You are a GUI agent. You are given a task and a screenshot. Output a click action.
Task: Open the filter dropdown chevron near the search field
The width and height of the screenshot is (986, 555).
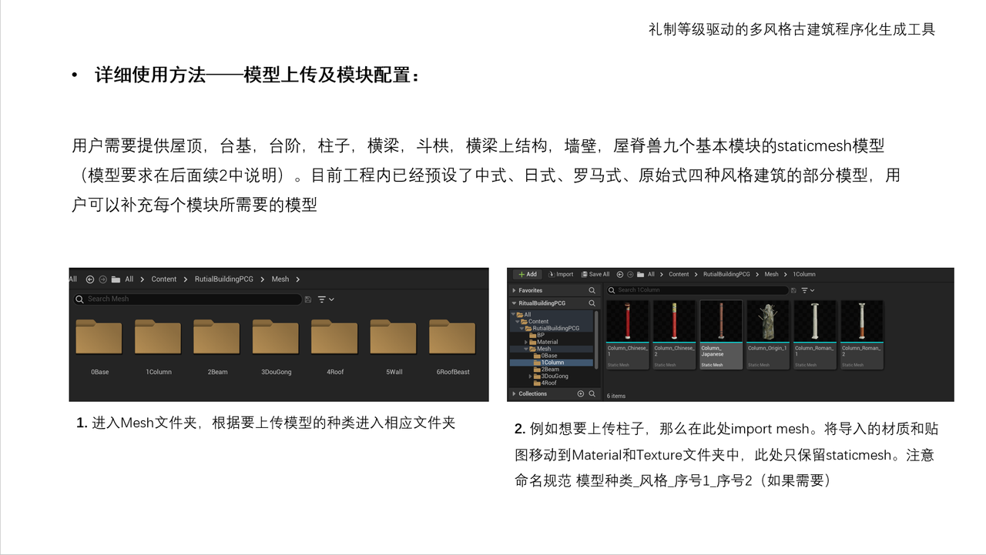coord(813,290)
